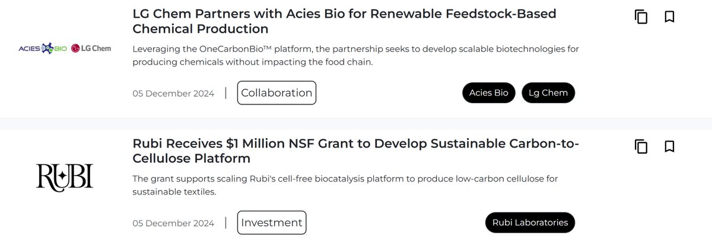Image resolution: width=712 pixels, height=245 pixels.
Task: Filter by the Rubi Laboratories company tag
Action: pos(530,222)
